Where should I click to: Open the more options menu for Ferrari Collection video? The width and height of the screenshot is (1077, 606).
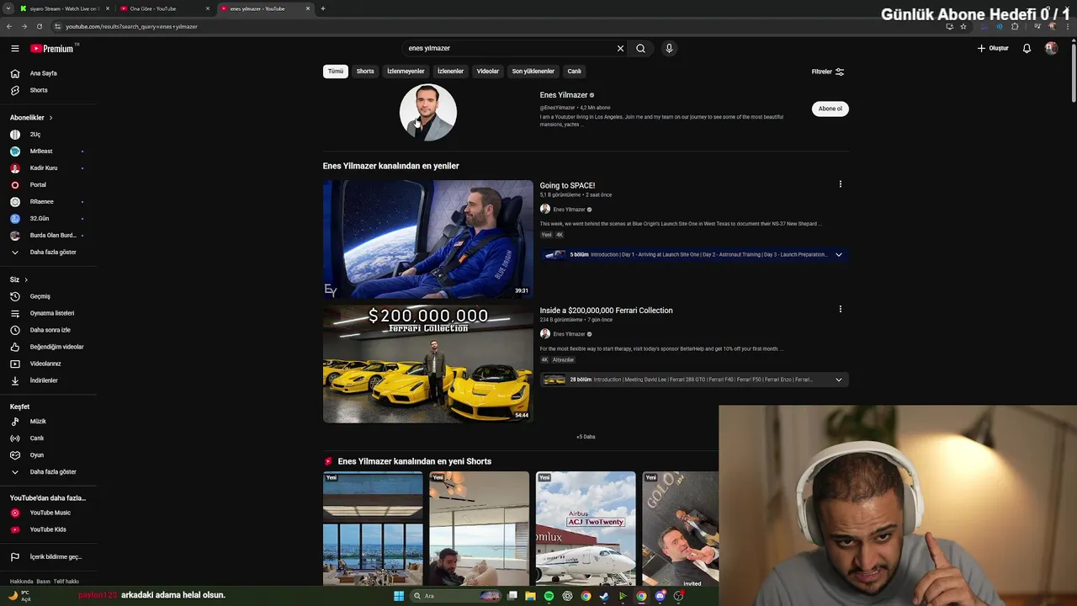click(840, 309)
